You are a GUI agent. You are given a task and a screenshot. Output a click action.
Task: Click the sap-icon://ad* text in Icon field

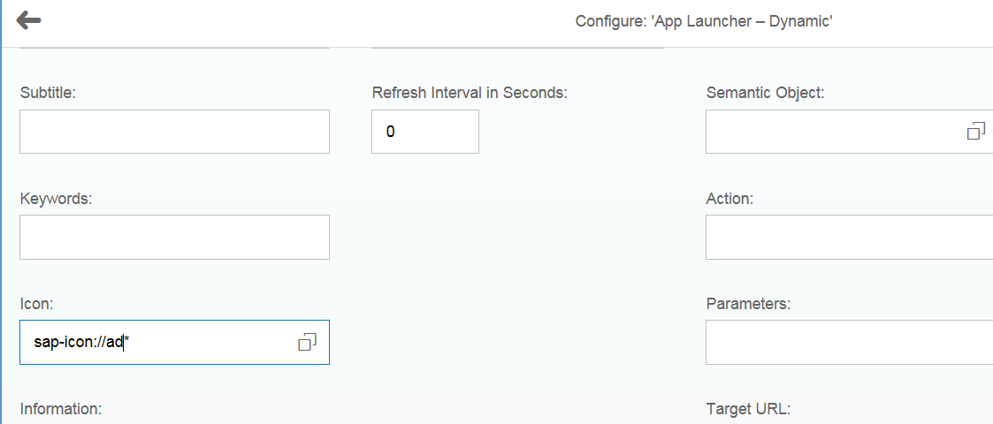click(x=81, y=343)
